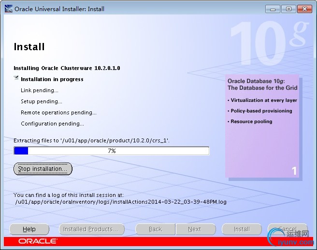Click the 'Link pending...' status text

pyautogui.click(x=40, y=90)
